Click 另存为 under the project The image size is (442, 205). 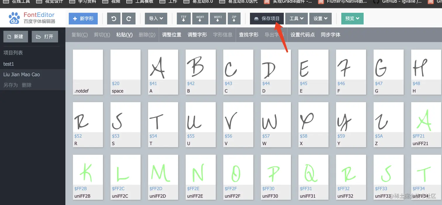11,85
